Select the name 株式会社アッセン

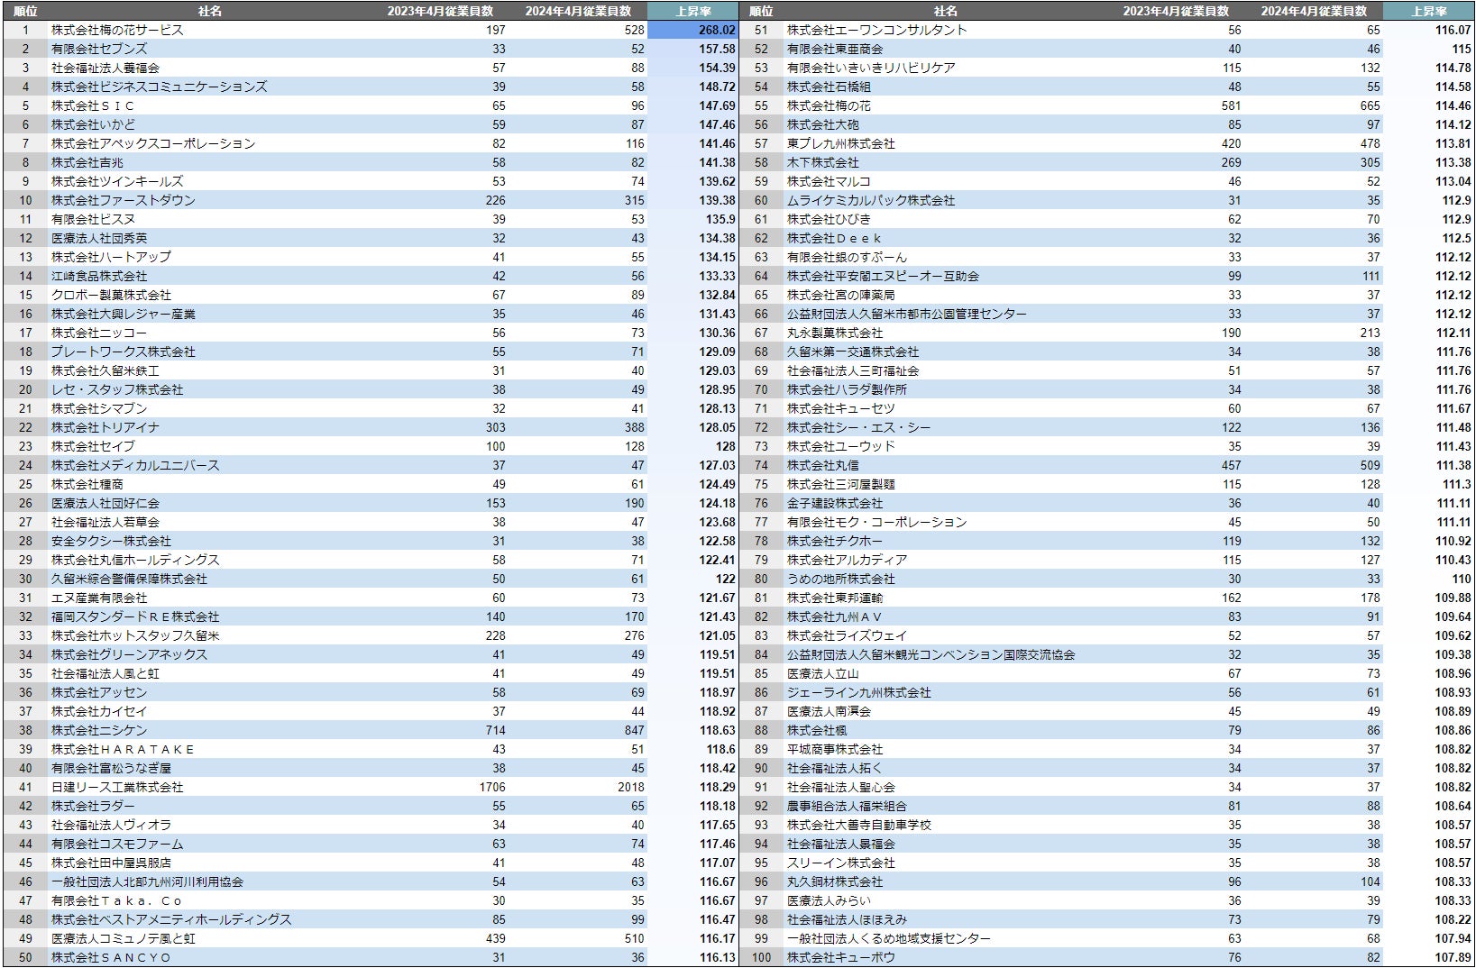click(x=99, y=692)
